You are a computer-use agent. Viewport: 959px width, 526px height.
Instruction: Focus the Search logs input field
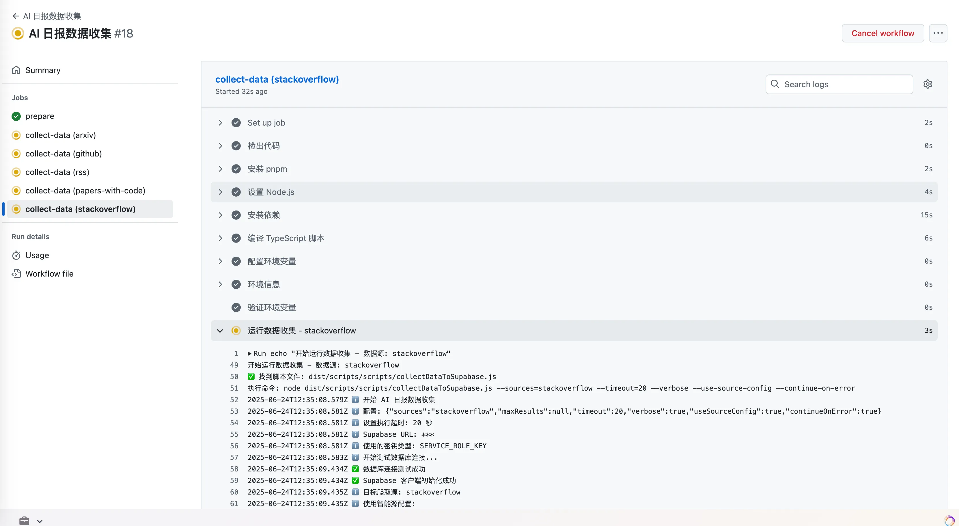839,84
